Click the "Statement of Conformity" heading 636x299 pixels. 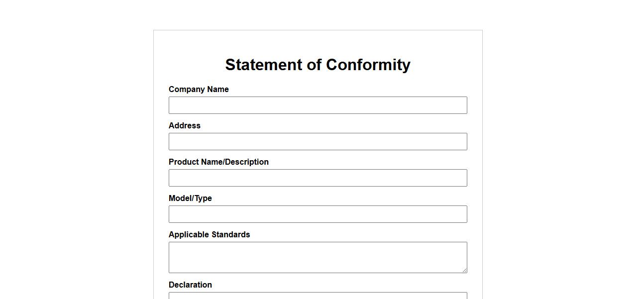(318, 65)
